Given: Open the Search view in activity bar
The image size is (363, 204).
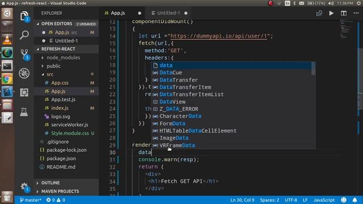Looking at the screenshot, I should point(24,35).
